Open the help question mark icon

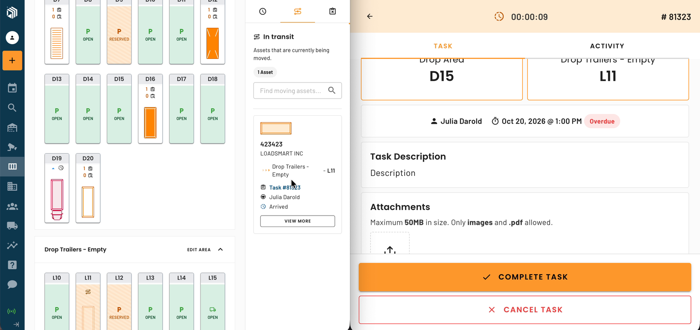pos(12,265)
